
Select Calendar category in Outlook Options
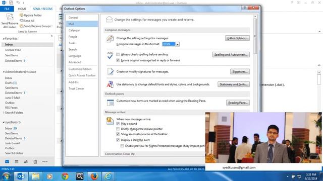click(82, 30)
